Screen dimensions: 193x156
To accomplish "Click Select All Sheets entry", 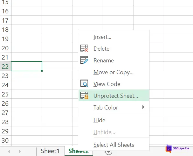I will pos(114,145).
